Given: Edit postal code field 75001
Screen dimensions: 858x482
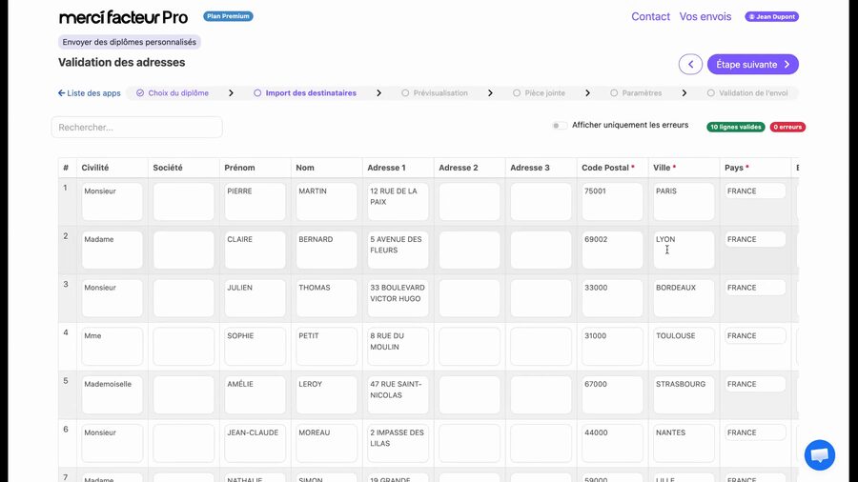Looking at the screenshot, I should click(612, 202).
